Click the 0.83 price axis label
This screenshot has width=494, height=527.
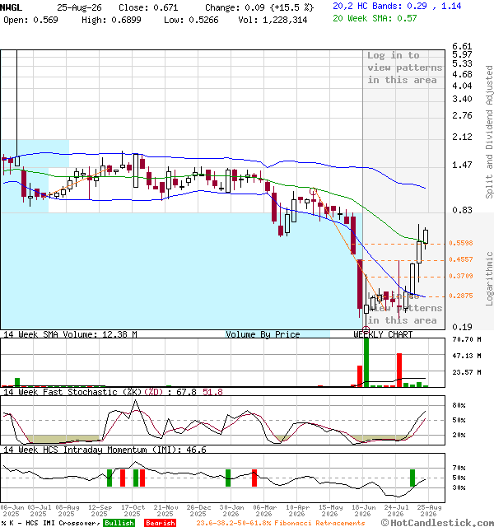(462, 210)
